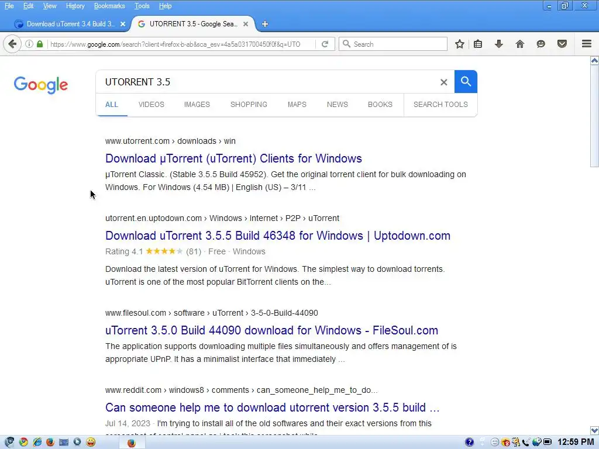This screenshot has width=599, height=449.
Task: Click the blue help question mark tray icon
Action: point(470,442)
